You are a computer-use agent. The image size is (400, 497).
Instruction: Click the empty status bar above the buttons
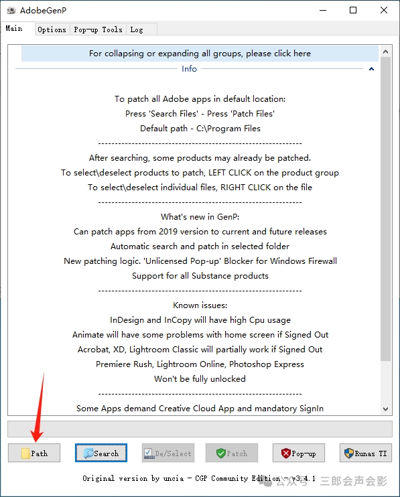tap(200, 429)
